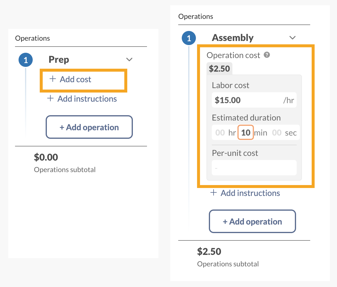
Task: Click the empty Per-unit cost field
Action: 254,168
